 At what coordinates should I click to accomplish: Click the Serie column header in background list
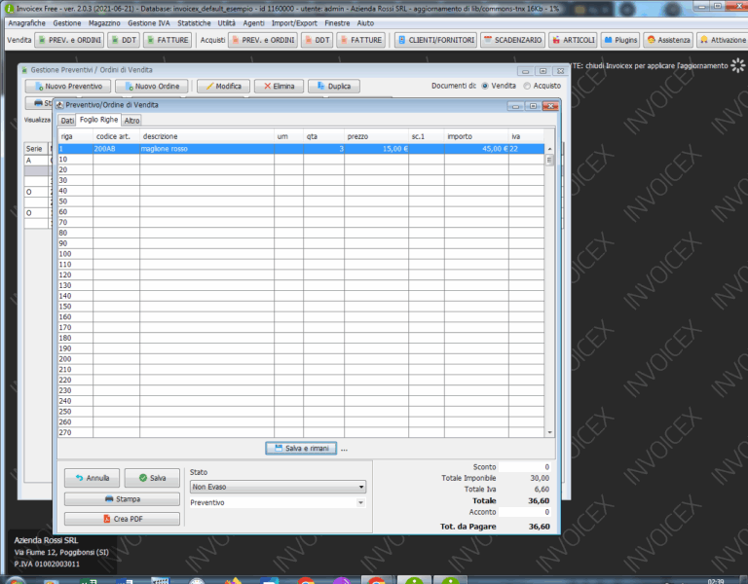point(36,149)
